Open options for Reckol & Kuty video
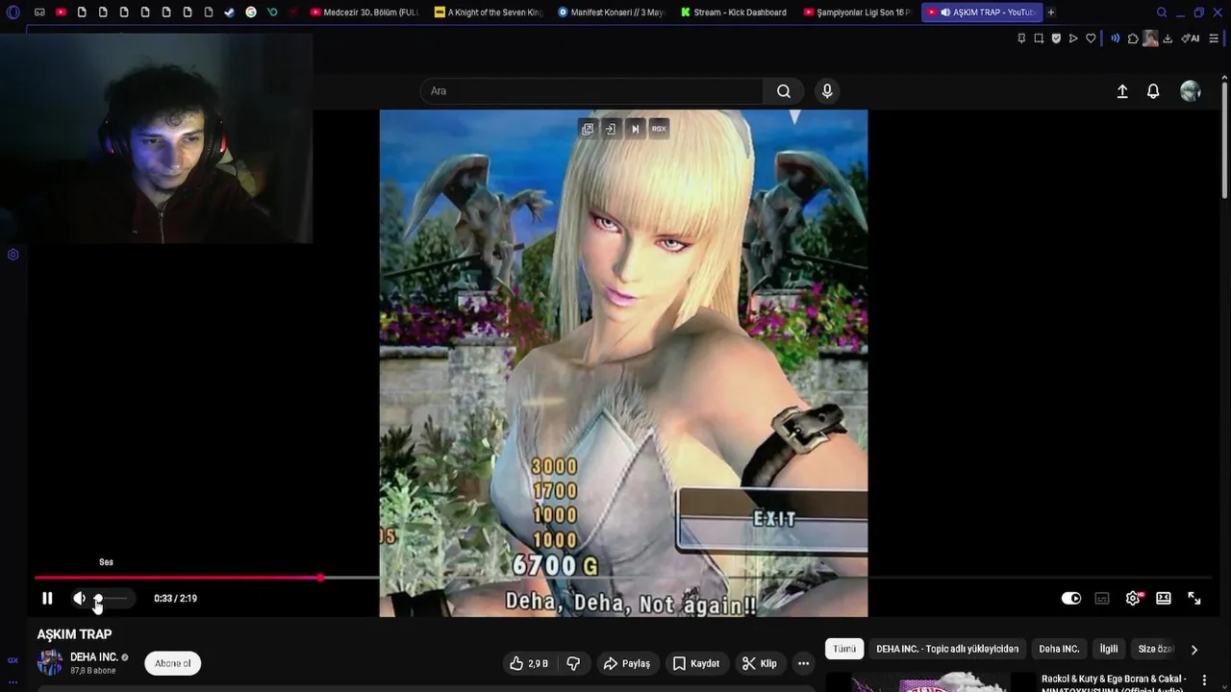Screen dimensions: 1231x692 click(x=1204, y=680)
